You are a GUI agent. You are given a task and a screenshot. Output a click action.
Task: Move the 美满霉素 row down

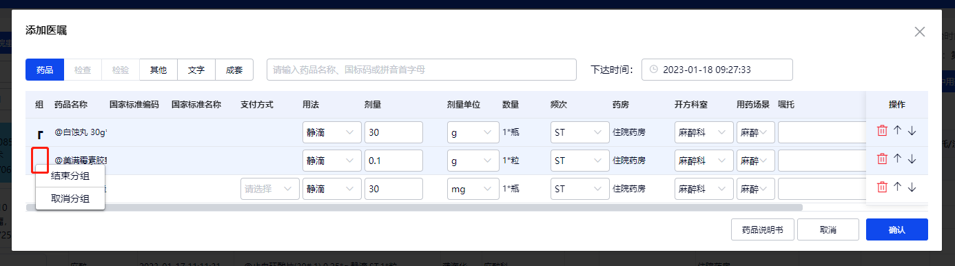tap(912, 159)
